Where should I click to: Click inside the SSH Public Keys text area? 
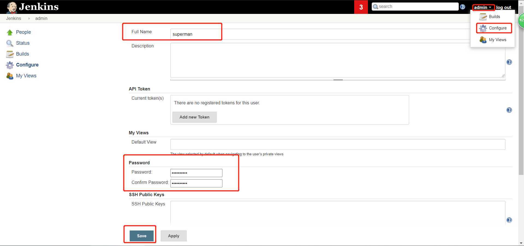[x=338, y=212]
